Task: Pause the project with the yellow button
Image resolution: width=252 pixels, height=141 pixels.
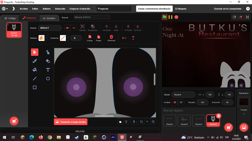Action: pyautogui.click(x=170, y=17)
